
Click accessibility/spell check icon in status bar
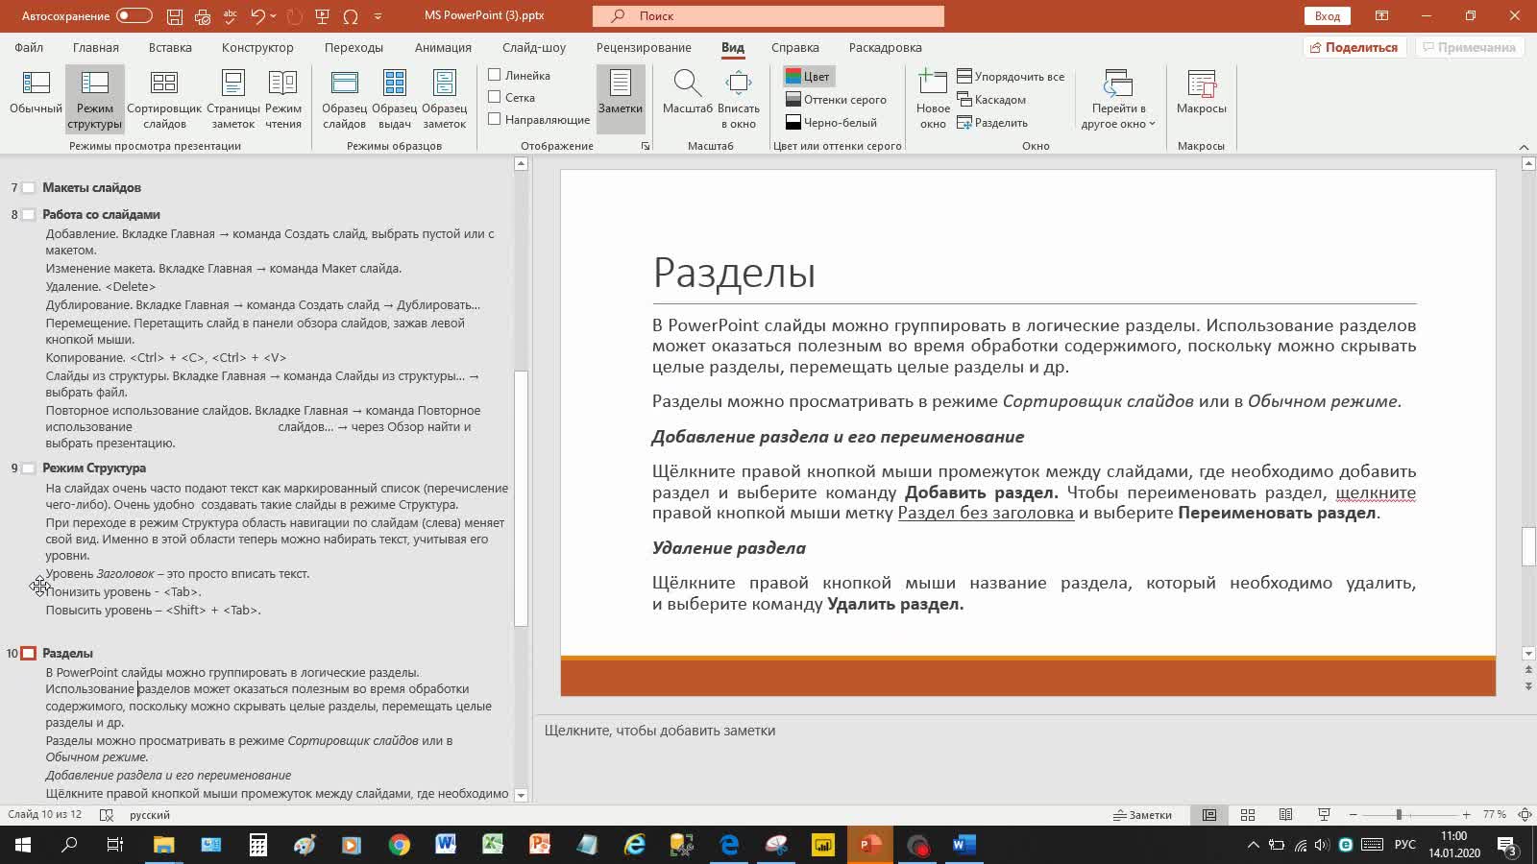(107, 815)
